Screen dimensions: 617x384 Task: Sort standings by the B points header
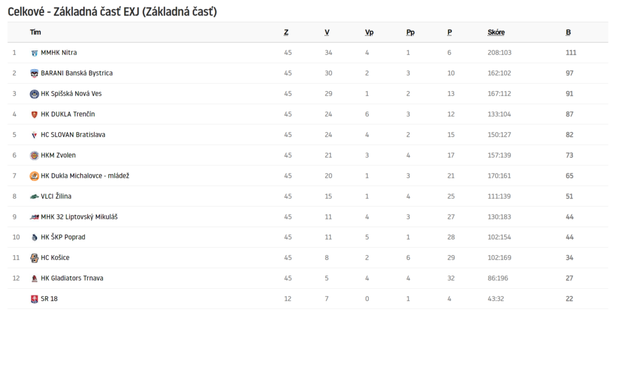click(x=568, y=33)
